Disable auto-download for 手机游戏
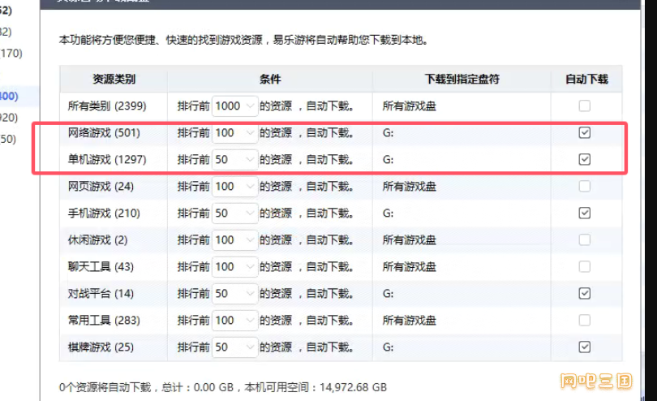This screenshot has height=401, width=657. pyautogui.click(x=584, y=213)
